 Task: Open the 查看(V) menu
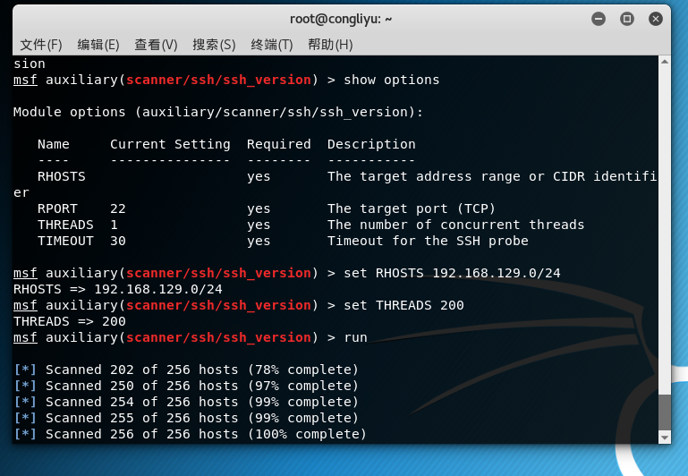click(156, 45)
